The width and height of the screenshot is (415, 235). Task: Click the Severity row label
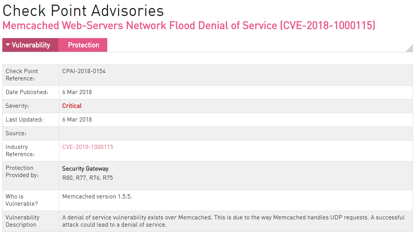pos(17,106)
